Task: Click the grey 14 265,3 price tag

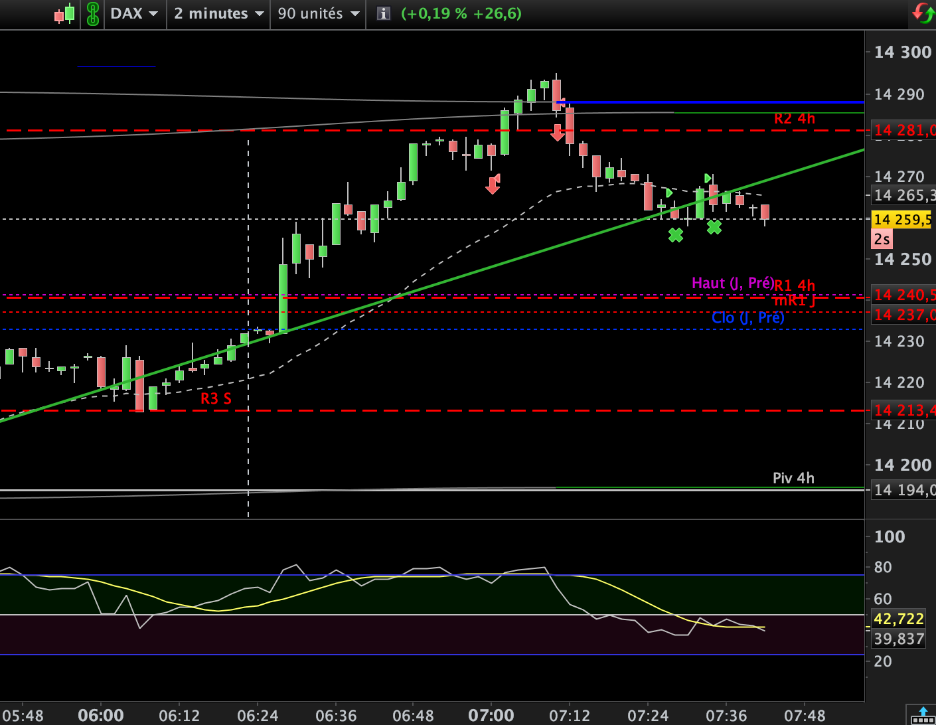Action: 903,195
